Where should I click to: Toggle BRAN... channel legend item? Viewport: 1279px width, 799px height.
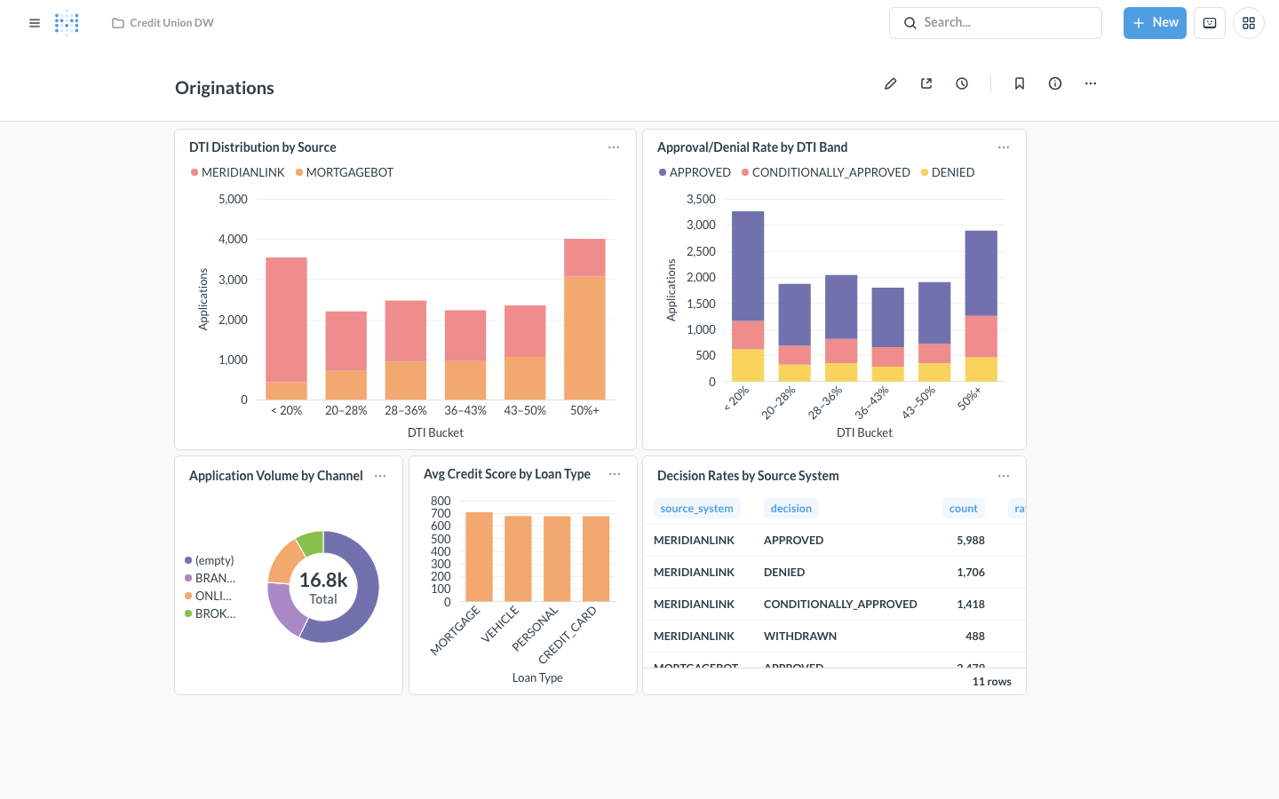click(210, 578)
